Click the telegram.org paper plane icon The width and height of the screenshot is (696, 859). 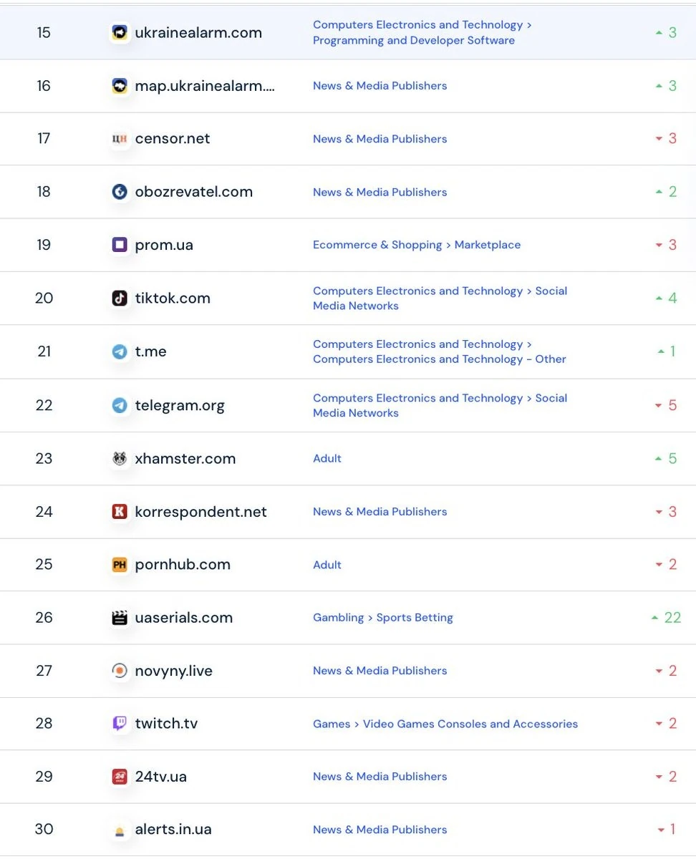pos(120,405)
